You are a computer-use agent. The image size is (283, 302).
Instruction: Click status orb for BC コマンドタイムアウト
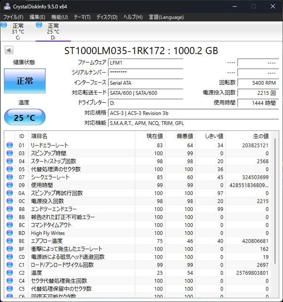[10, 225]
